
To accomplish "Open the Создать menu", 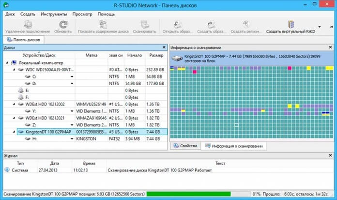I will click(28, 14).
